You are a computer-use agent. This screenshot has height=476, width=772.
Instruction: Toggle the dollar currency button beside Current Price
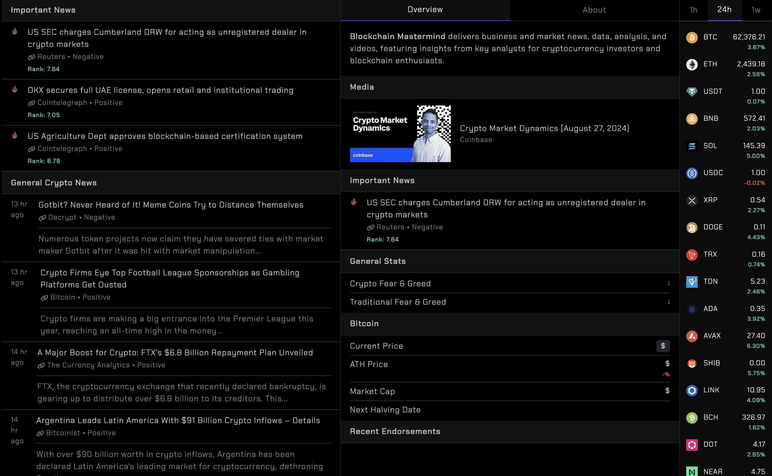pos(663,346)
